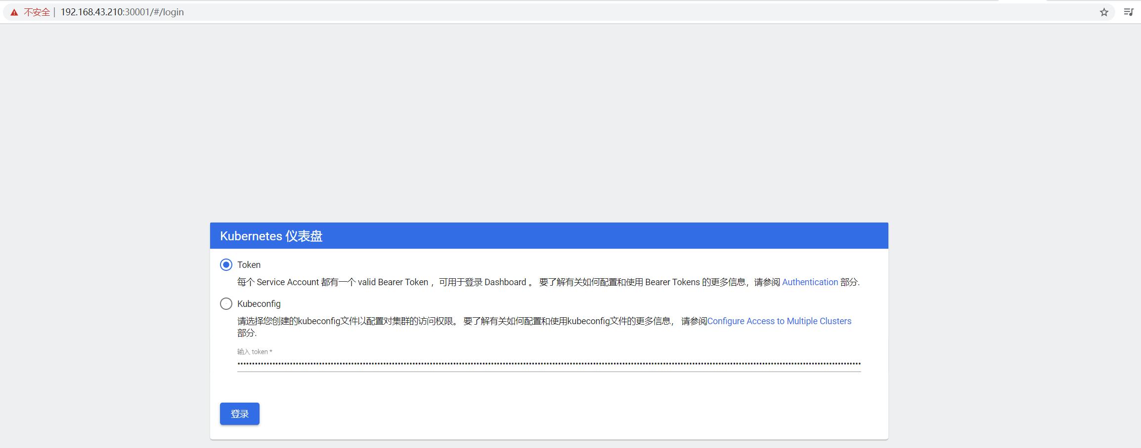Click the 输入 token * field label
The width and height of the screenshot is (1141, 448).
click(x=255, y=352)
